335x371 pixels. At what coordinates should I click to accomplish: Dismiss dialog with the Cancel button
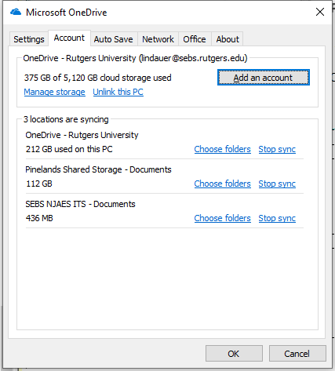point(297,354)
